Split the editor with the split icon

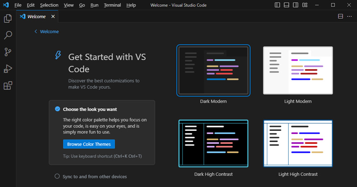340,16
